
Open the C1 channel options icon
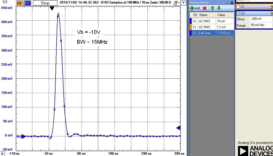tap(271, 6)
